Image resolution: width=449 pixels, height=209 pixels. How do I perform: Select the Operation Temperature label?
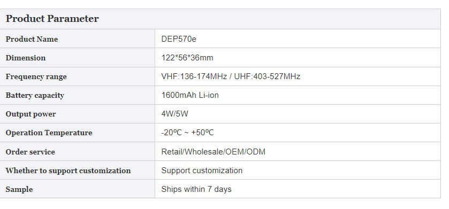tap(49, 133)
